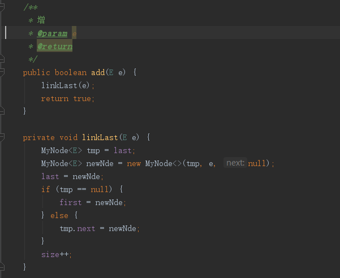Click the linkLast method name in its declaration
The height and width of the screenshot is (278, 340).
tap(100, 137)
